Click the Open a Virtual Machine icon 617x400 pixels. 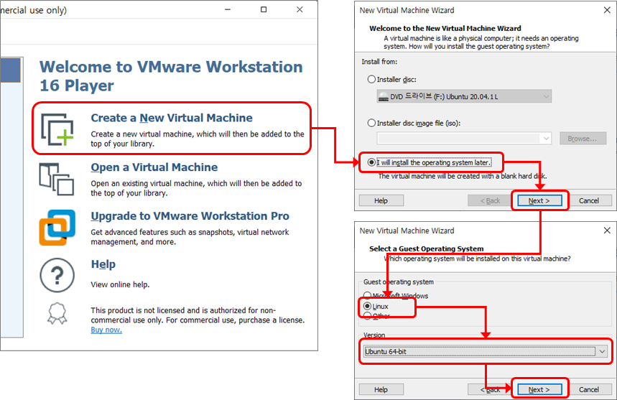point(56,180)
